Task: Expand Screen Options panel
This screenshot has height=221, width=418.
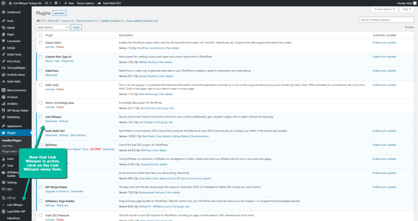Action: 384,9
